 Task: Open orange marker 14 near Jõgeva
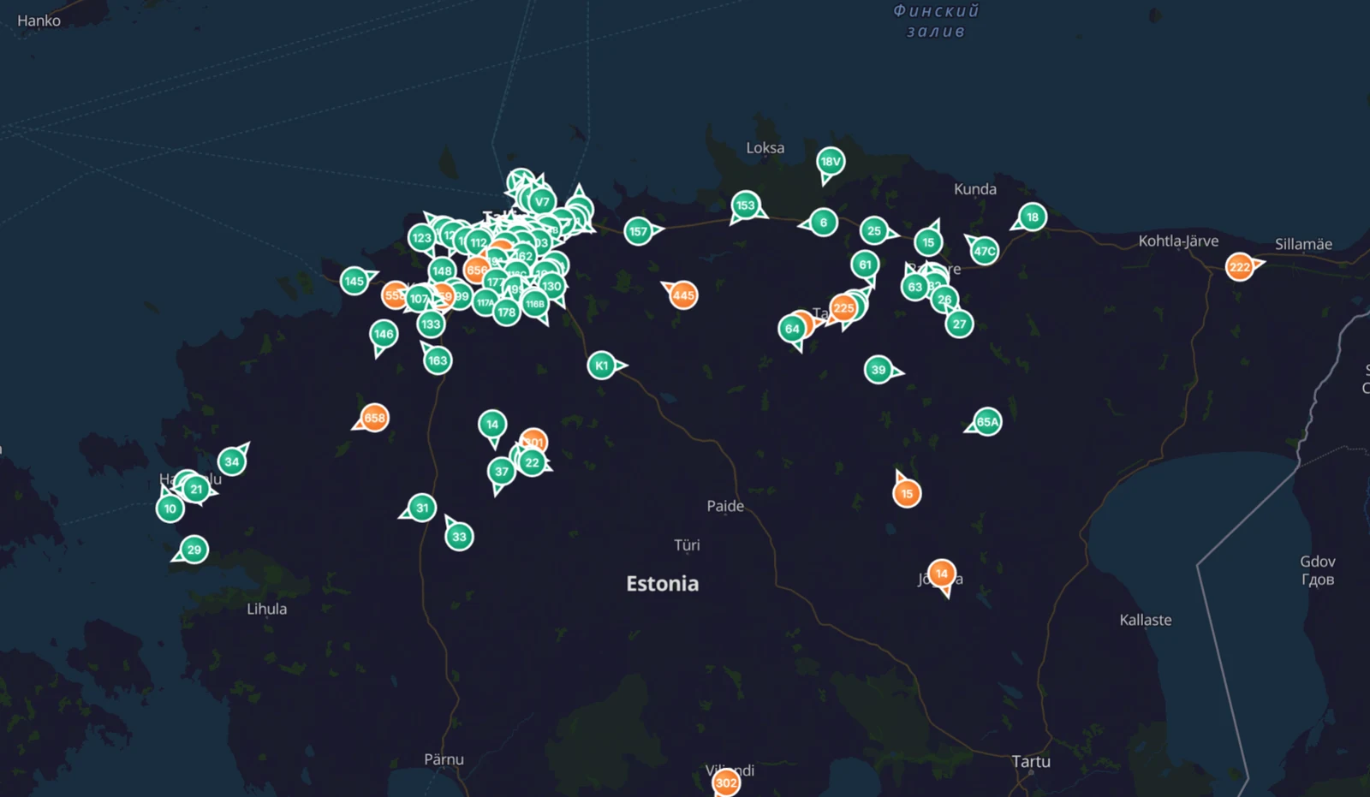tap(942, 574)
